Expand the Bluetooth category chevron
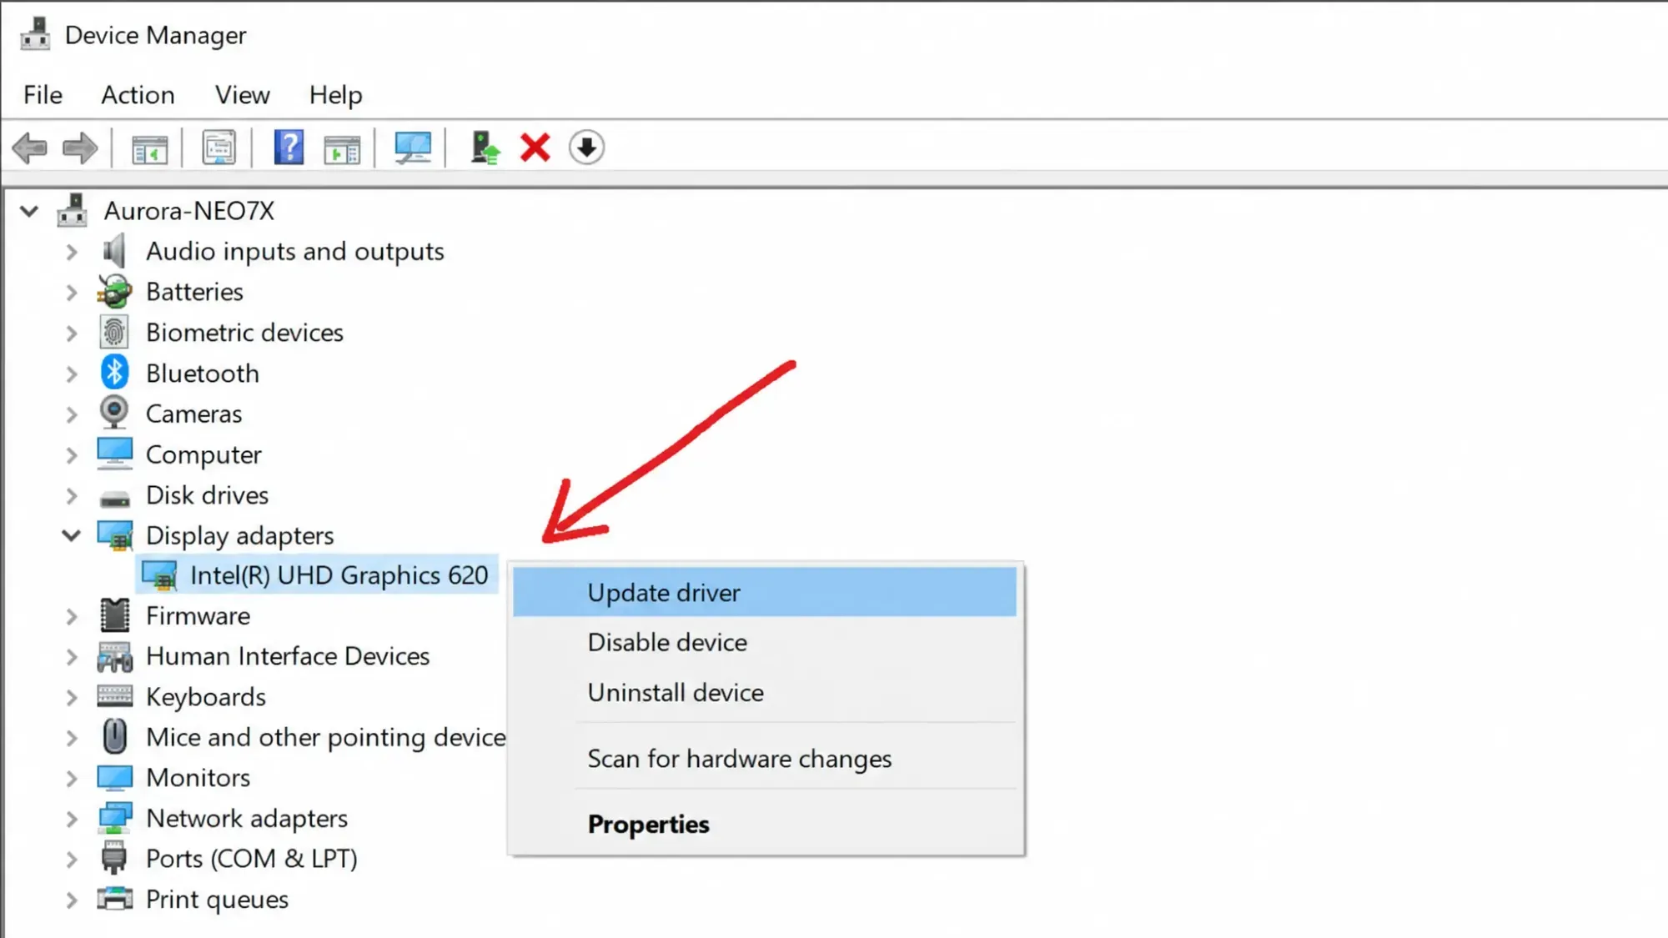 click(x=72, y=374)
